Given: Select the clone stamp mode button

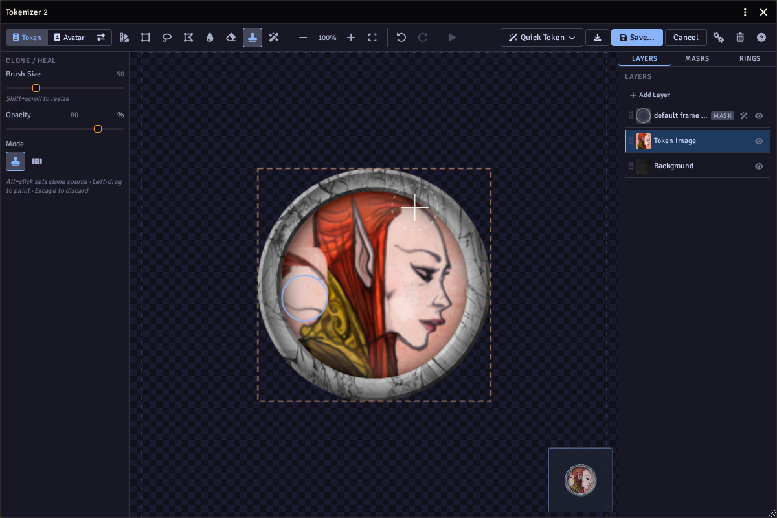Looking at the screenshot, I should pos(16,161).
